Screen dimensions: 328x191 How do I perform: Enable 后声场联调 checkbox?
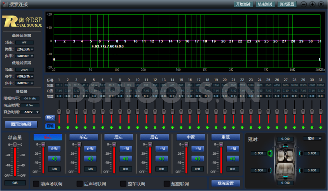(x=80, y=184)
